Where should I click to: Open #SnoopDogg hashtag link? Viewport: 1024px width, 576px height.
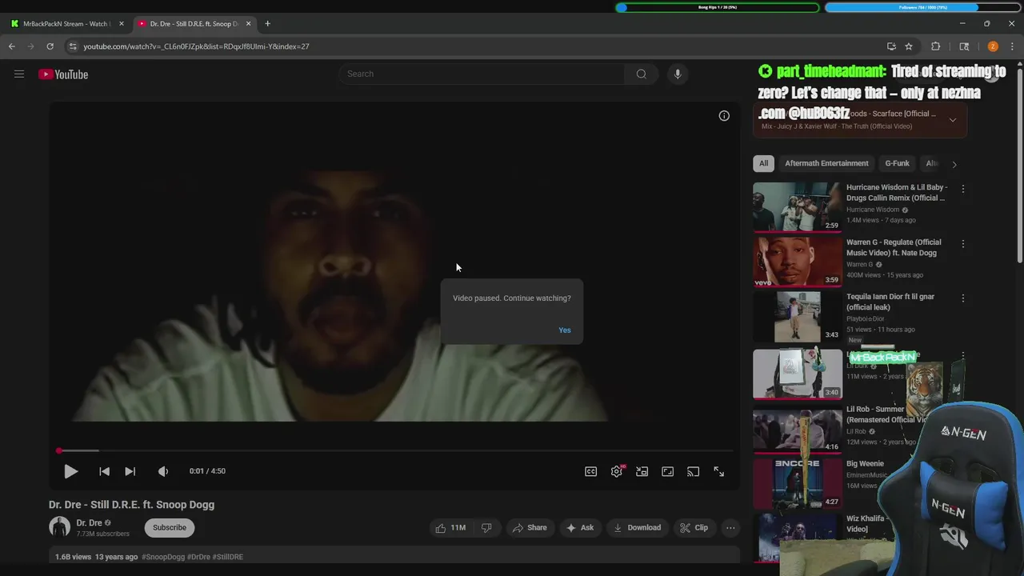pyautogui.click(x=163, y=557)
